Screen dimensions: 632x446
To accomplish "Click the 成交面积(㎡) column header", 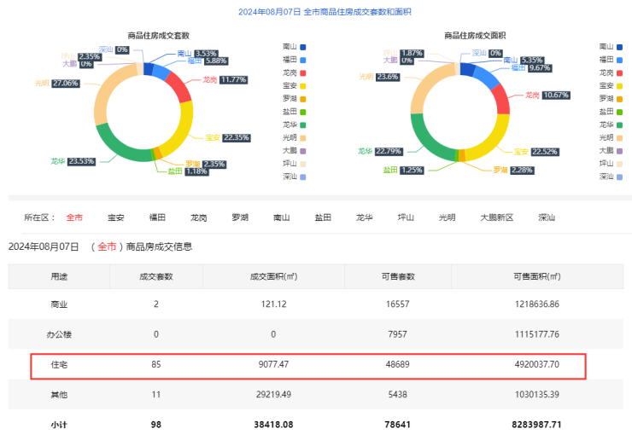I will [273, 276].
